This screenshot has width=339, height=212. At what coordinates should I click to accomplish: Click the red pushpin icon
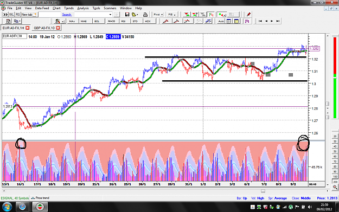[x=248, y=15]
